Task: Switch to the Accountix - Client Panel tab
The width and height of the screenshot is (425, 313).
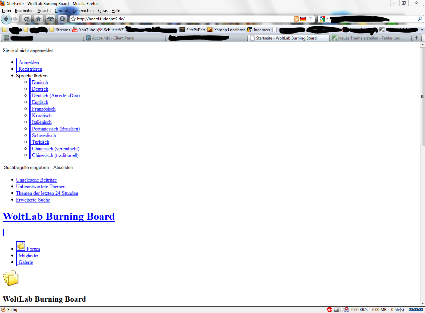Action: pyautogui.click(x=113, y=38)
